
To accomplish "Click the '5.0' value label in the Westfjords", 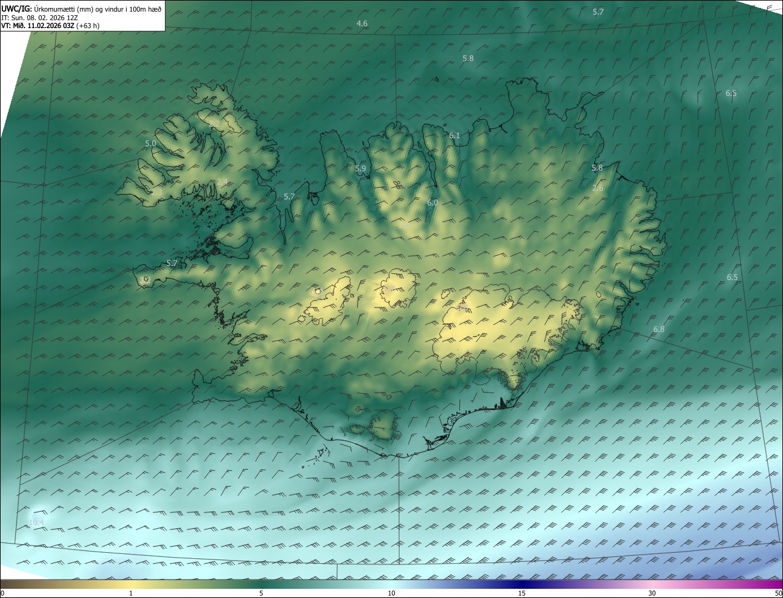I will 150,143.
